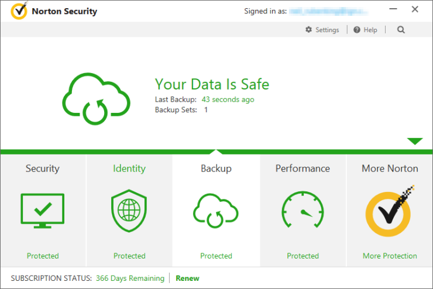Click the SUBSCRIPTION STATUS label

51,278
